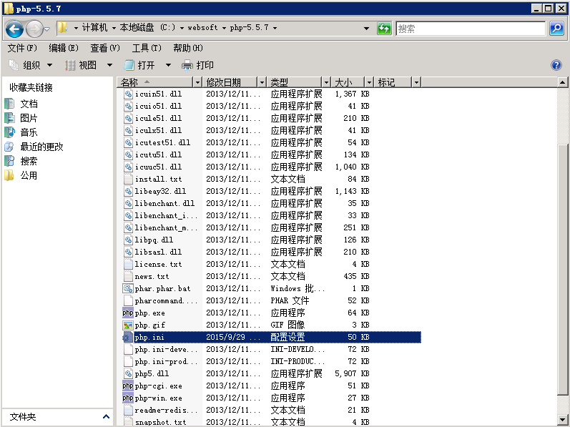Open the 查看(V) menu
This screenshot has width=570, height=427.
pyautogui.click(x=104, y=48)
